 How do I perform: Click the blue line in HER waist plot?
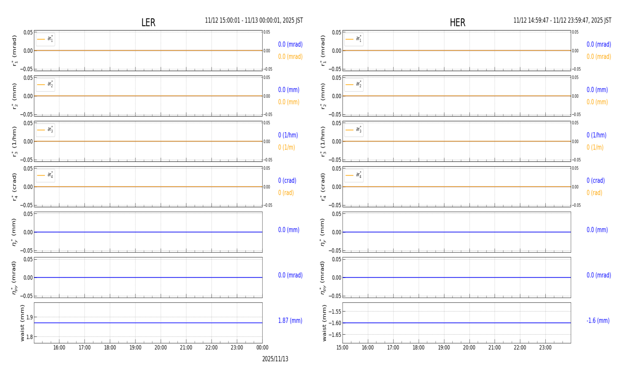click(457, 323)
